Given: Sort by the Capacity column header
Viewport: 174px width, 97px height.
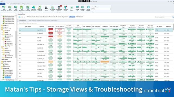Looking at the screenshot, I should (x=168, y=26).
